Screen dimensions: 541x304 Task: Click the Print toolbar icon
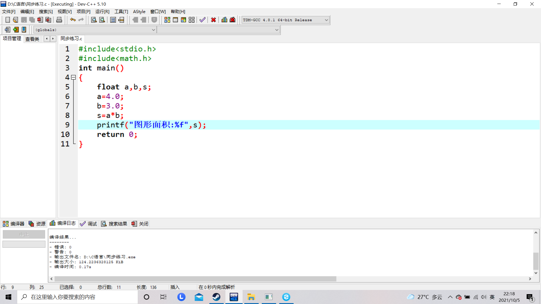59,20
